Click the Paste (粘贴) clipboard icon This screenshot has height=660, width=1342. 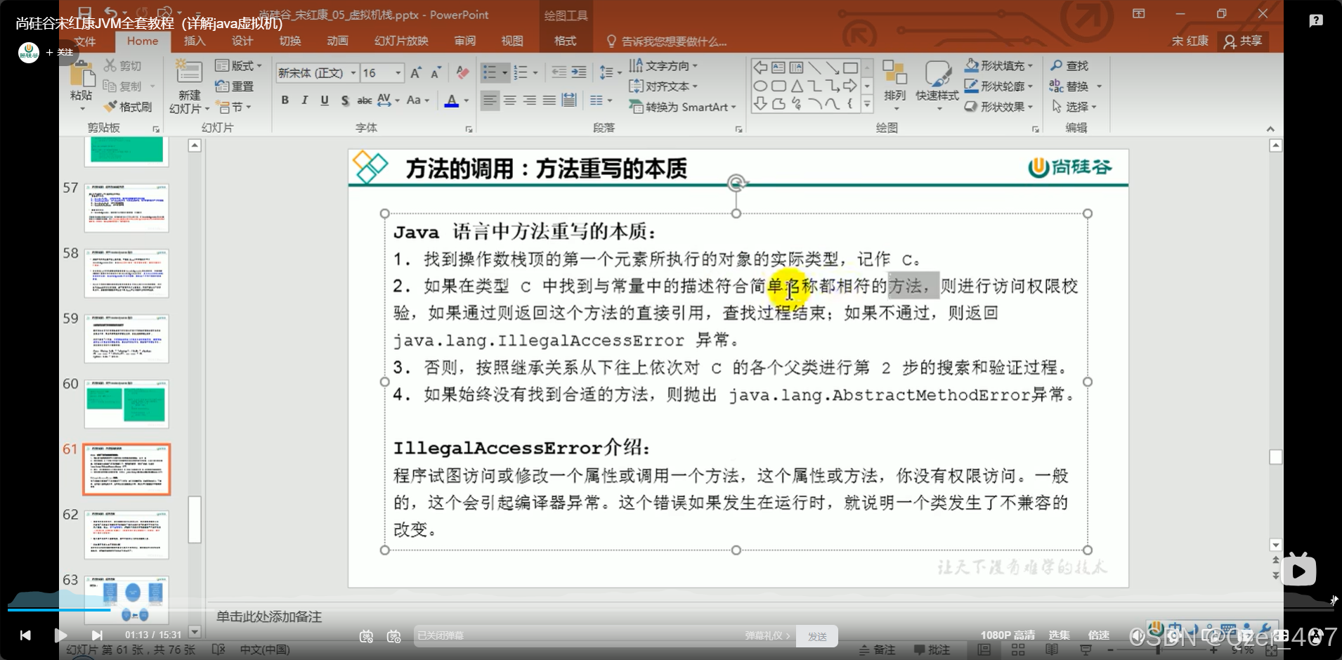pyautogui.click(x=82, y=74)
